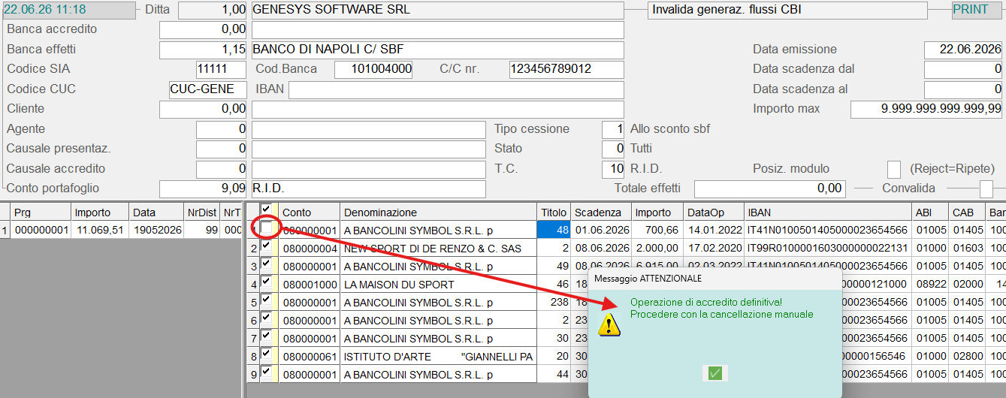Viewport: 1006px width, 398px height.
Task: Click the Scadenza column header
Action: [600, 213]
